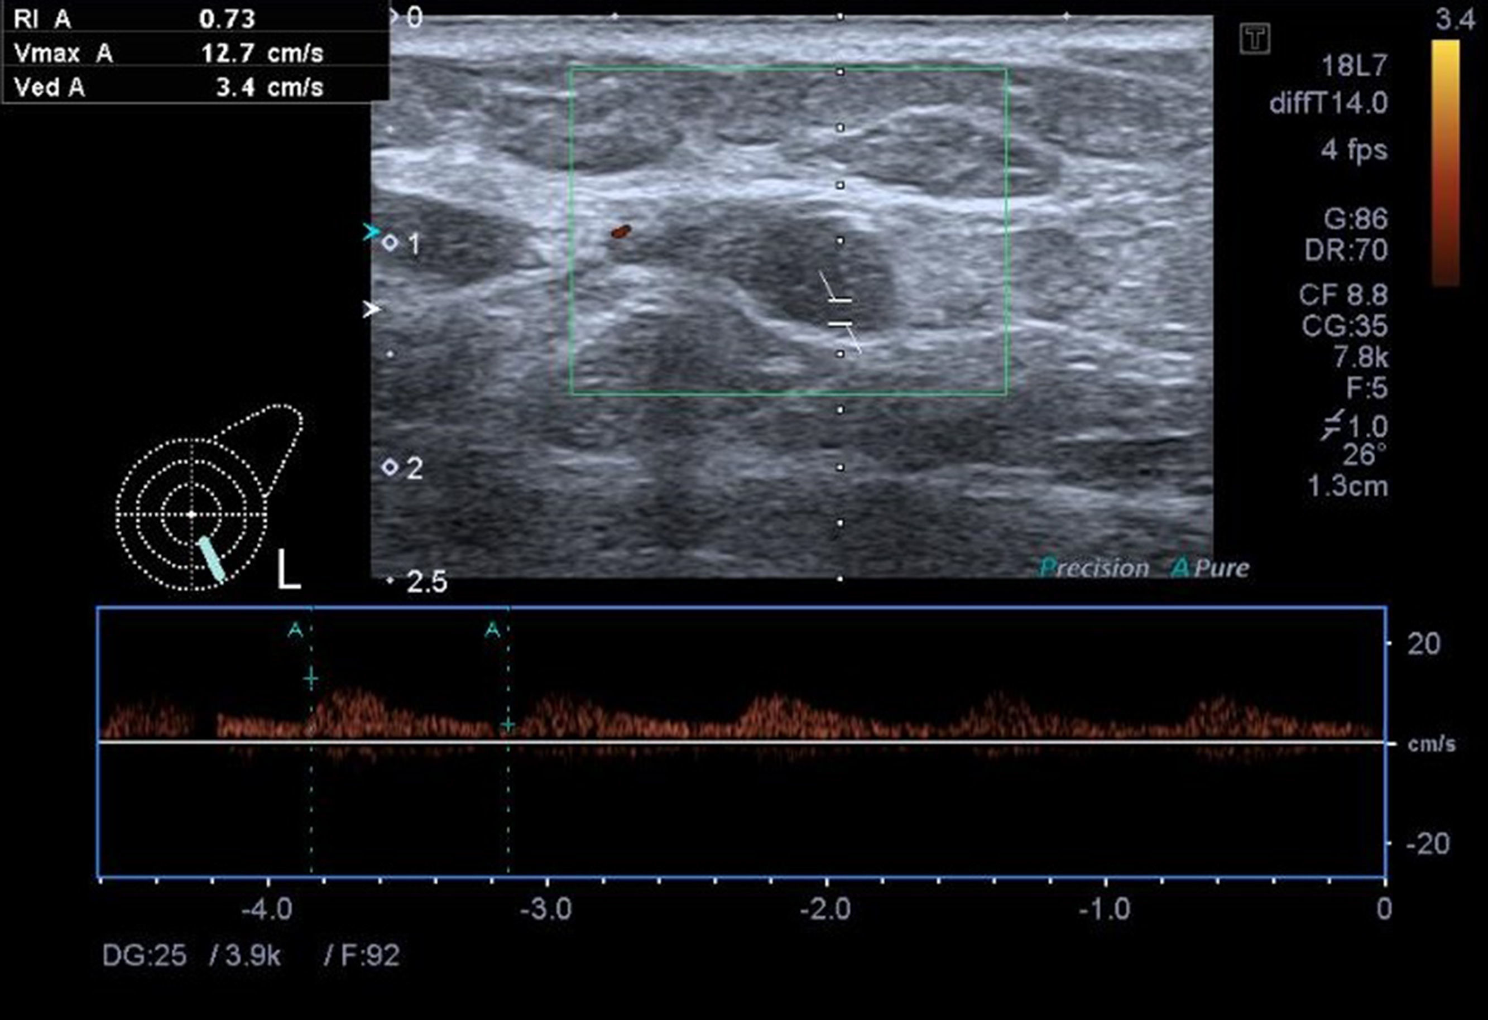The width and height of the screenshot is (1488, 1020).
Task: Click the probe position marker on body diagram
Action: point(212,559)
